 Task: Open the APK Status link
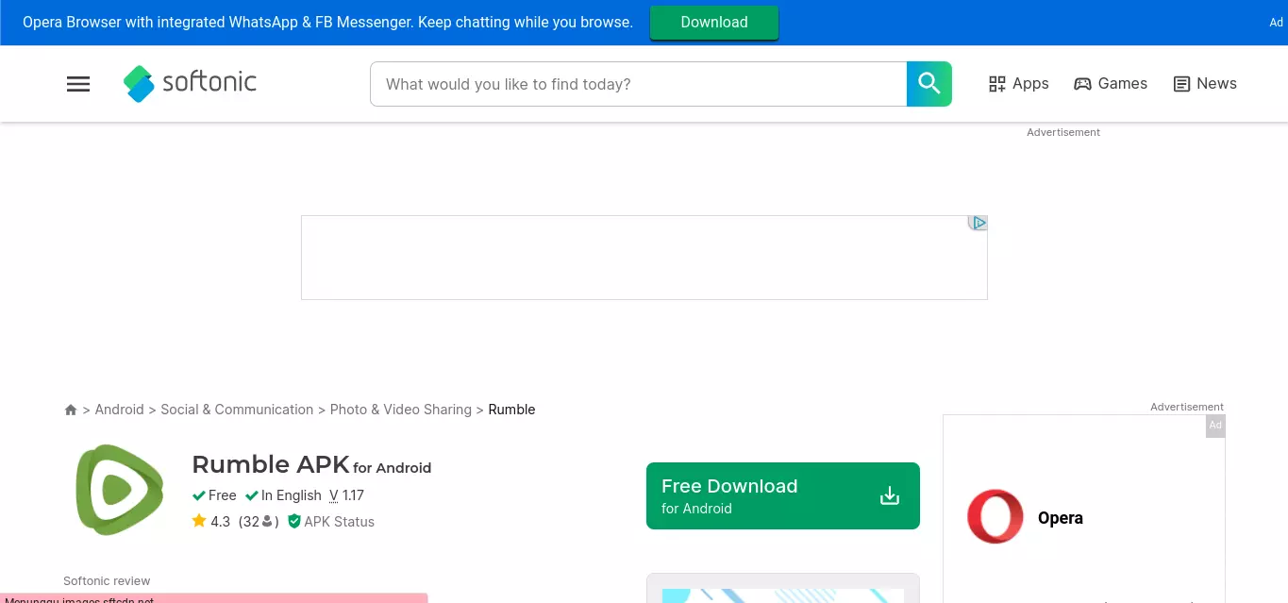click(x=339, y=522)
